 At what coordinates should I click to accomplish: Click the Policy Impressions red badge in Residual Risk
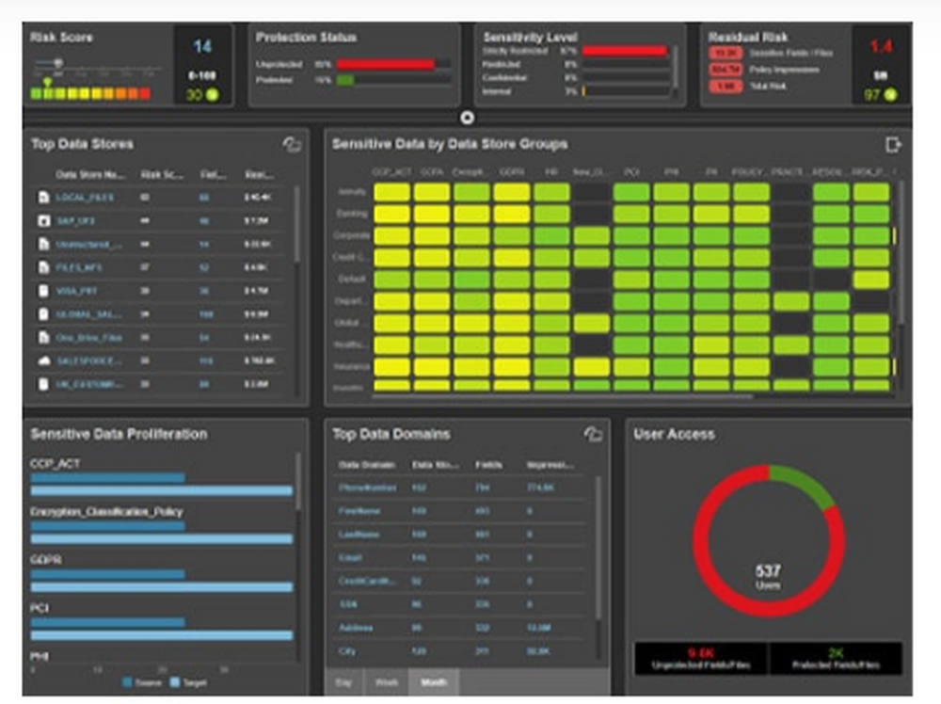coord(726,70)
